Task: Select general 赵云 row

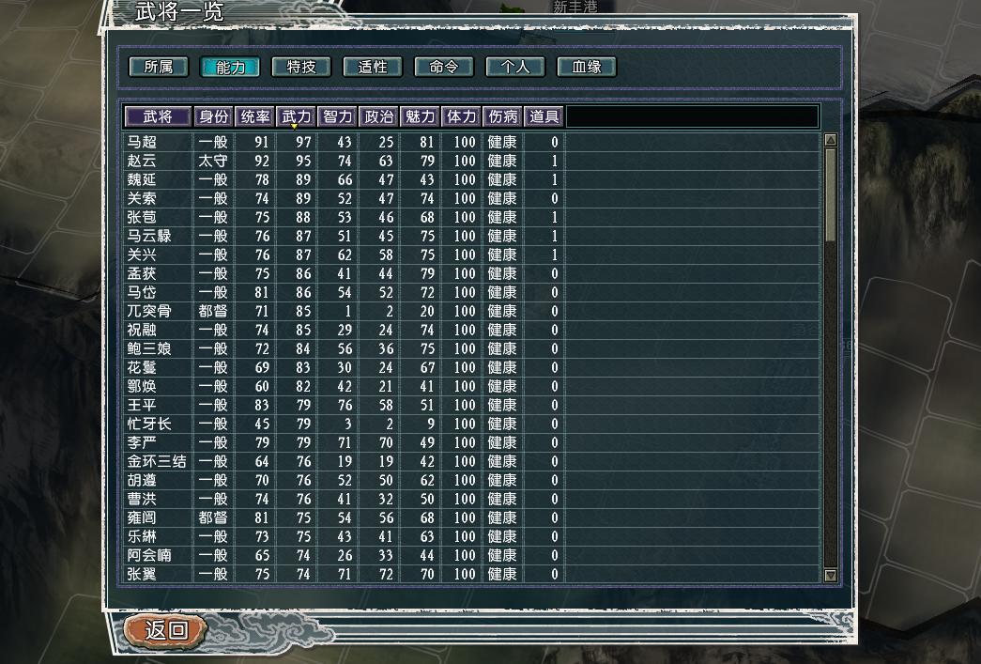Action: pos(472,161)
